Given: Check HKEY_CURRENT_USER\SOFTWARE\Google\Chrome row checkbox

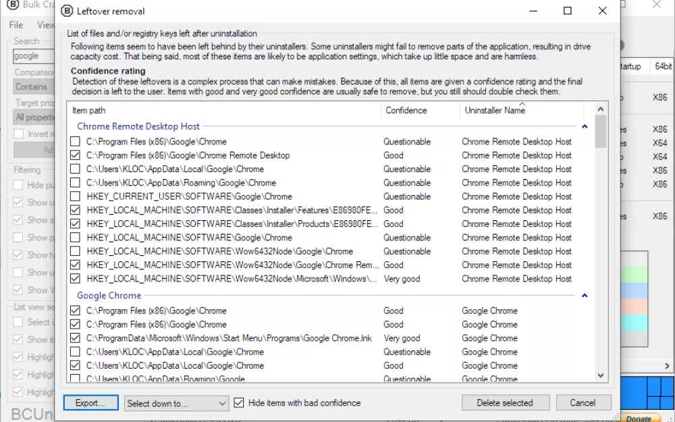Looking at the screenshot, I should click(x=76, y=196).
